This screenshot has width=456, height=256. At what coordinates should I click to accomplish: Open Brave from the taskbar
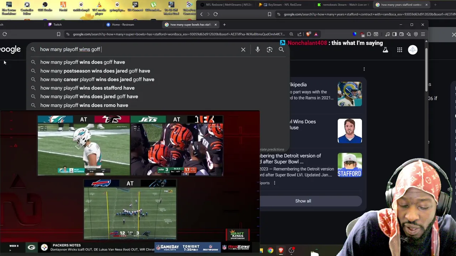pyautogui.click(x=281, y=250)
